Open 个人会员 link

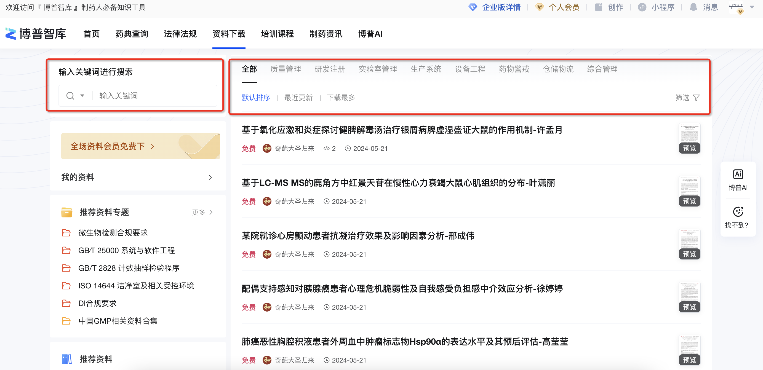tap(564, 7)
